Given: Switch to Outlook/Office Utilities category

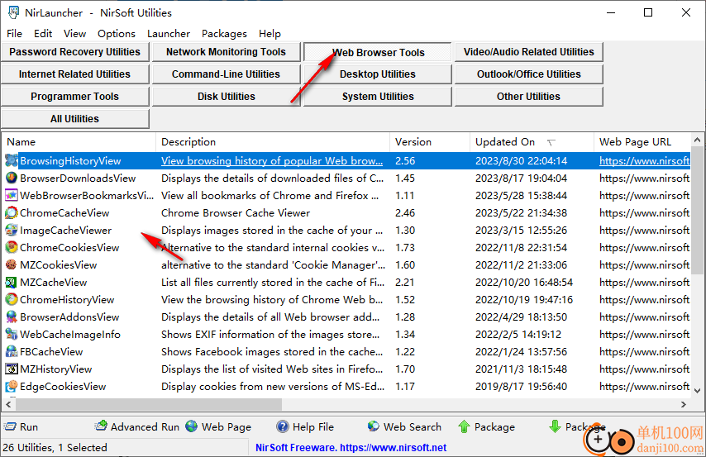Looking at the screenshot, I should click(x=528, y=74).
